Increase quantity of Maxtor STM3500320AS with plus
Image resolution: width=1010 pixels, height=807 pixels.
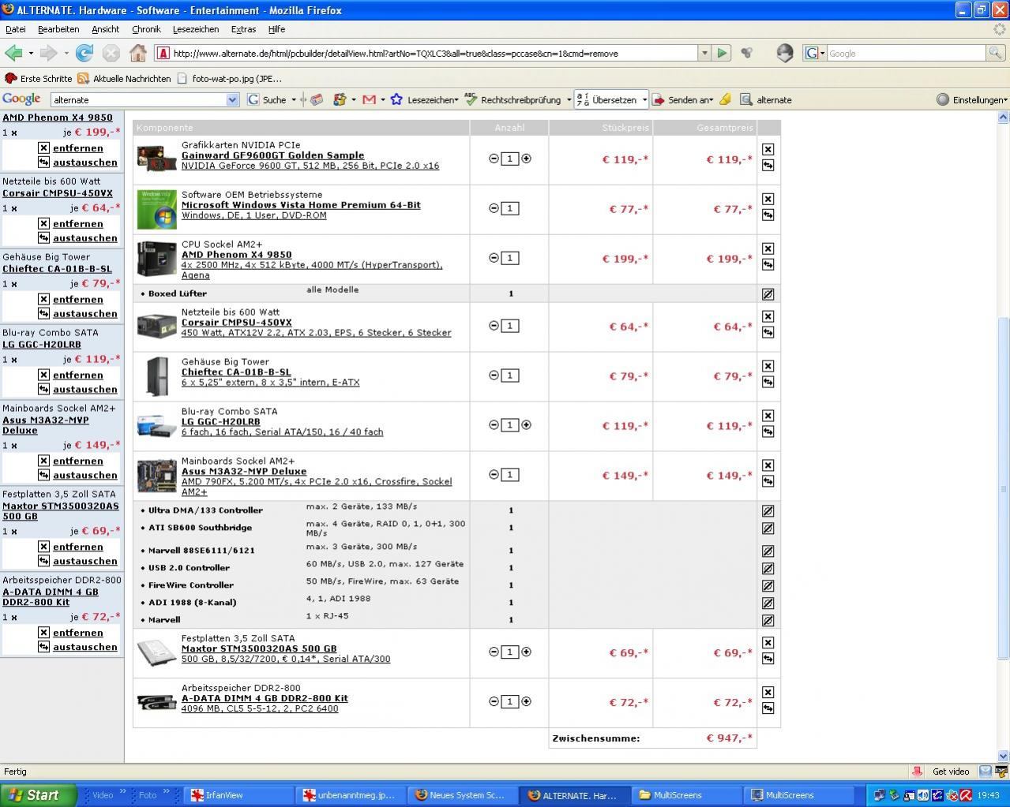[x=526, y=652]
